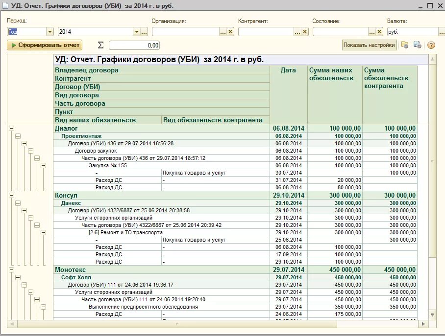Screen dimensions: 445x336
Task: Click ellipsis select button for Состояние
Action: coord(372,32)
